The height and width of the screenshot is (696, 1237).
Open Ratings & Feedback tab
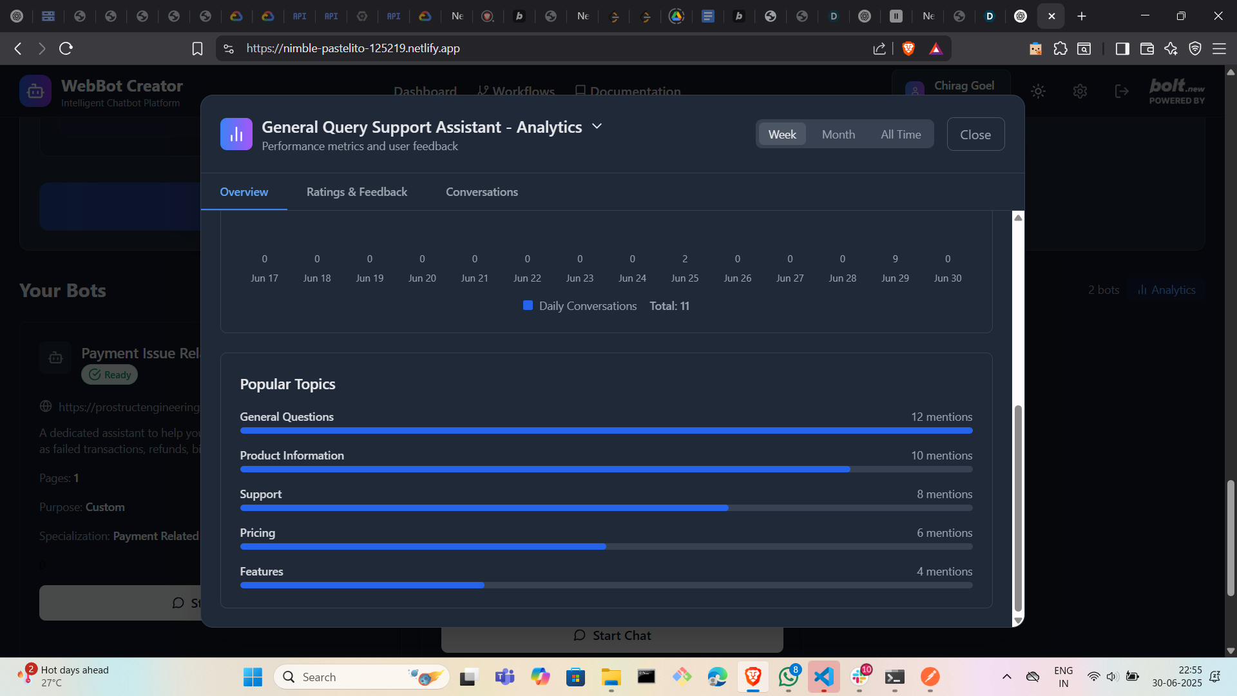pos(356,192)
